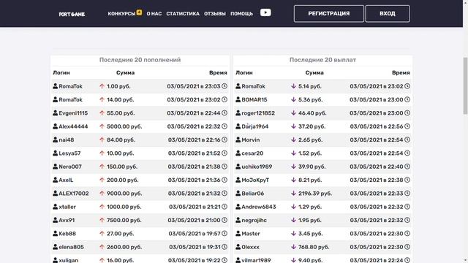
Task: Click the 150.00 руб. amount
Action: [x=122, y=167]
